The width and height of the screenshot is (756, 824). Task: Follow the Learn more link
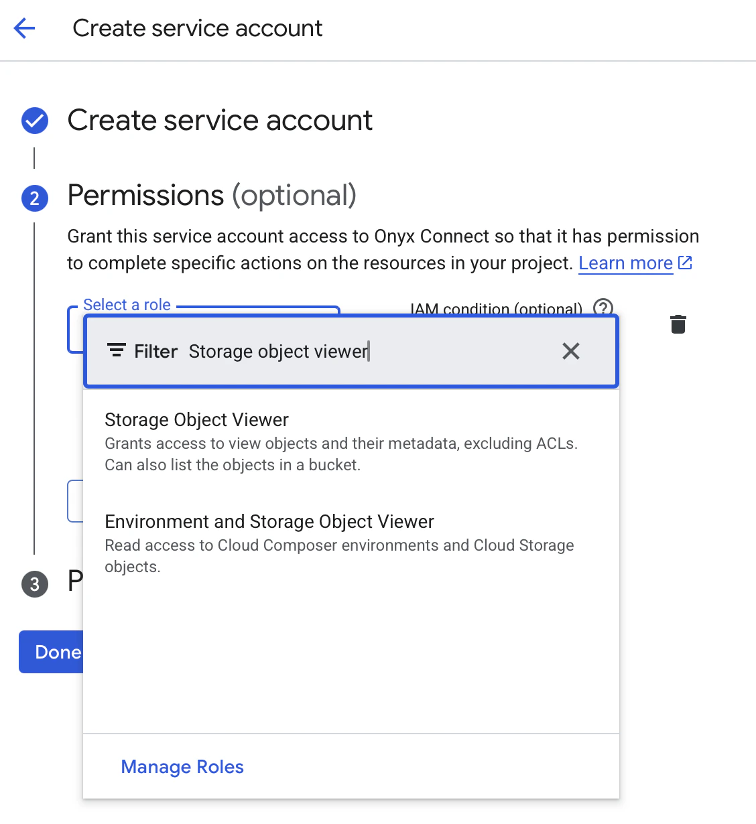click(x=625, y=263)
